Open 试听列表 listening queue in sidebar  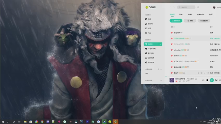(150, 58)
